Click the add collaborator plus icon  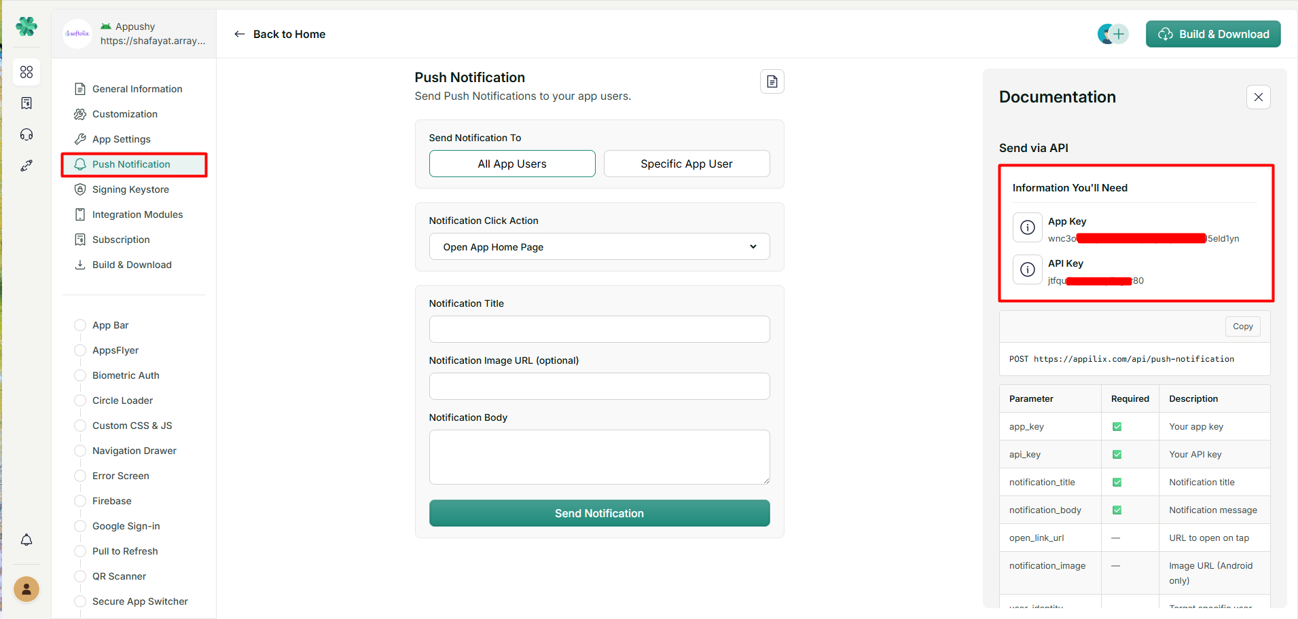[x=1118, y=34]
